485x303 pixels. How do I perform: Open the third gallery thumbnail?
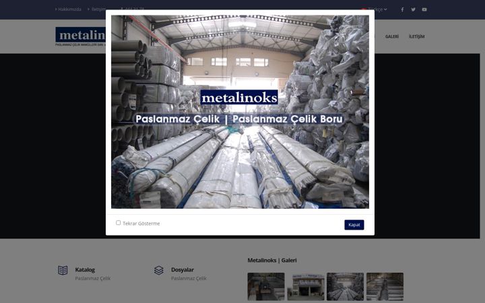[x=345, y=287]
